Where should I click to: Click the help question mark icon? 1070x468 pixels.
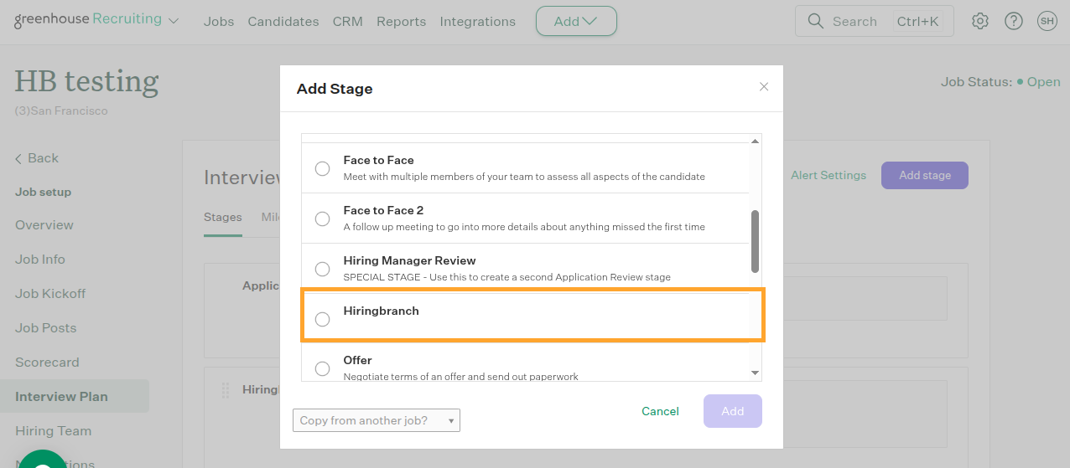click(1013, 22)
